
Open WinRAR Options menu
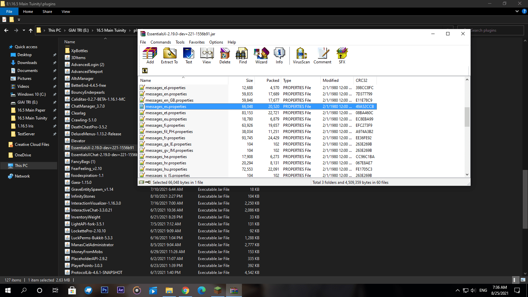216,42
